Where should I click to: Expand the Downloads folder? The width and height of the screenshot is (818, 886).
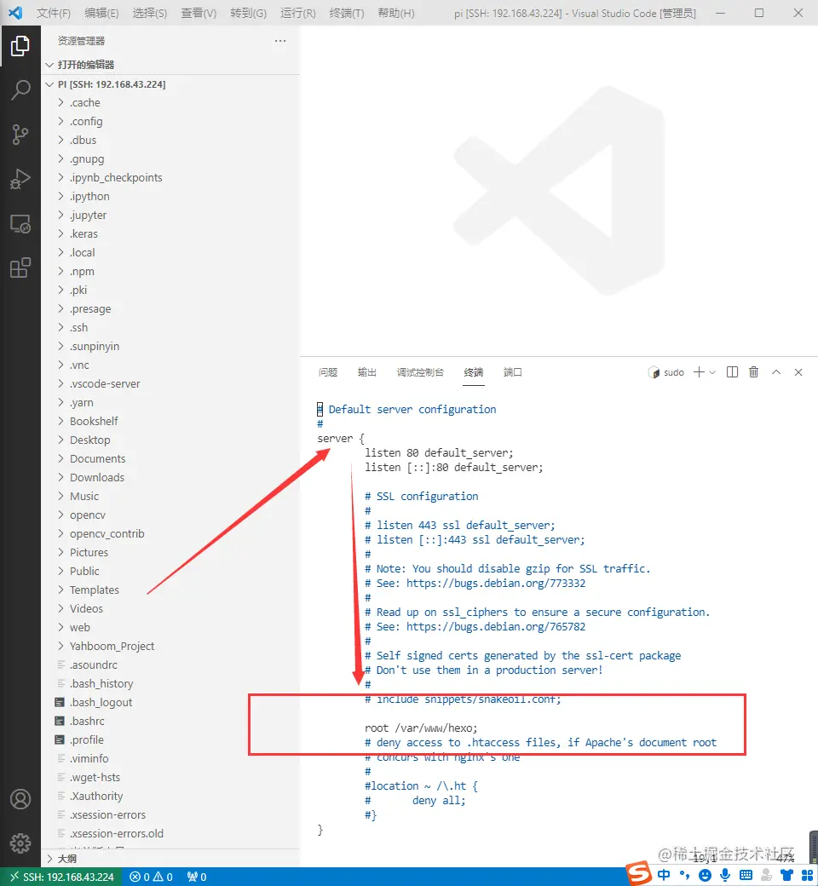click(170, 477)
